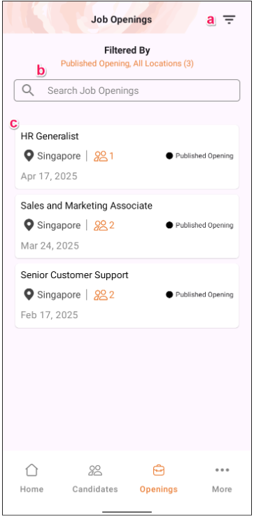This screenshot has width=254, height=517.
Task: Click Mar 24, 2025 date on card
Action: (50, 246)
